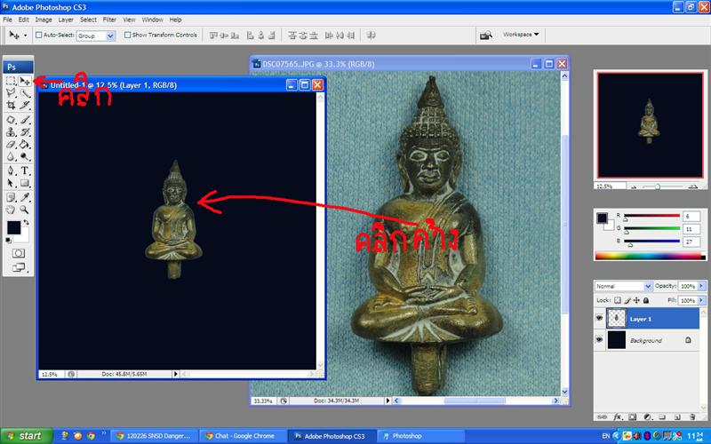Check Show Transform Controls
711x444 pixels.
coord(128,36)
